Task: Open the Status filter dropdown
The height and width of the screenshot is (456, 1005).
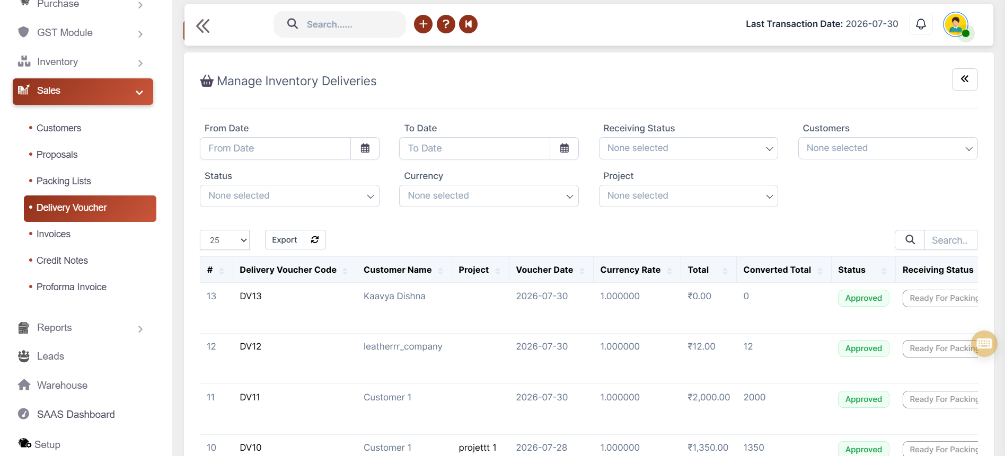Action: click(289, 196)
